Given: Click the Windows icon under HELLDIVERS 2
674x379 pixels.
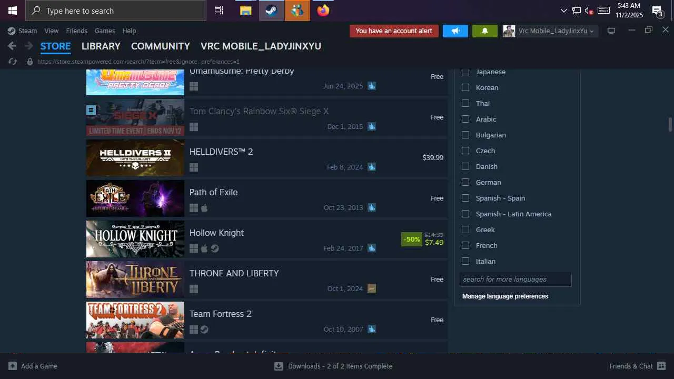Looking at the screenshot, I should click(194, 167).
